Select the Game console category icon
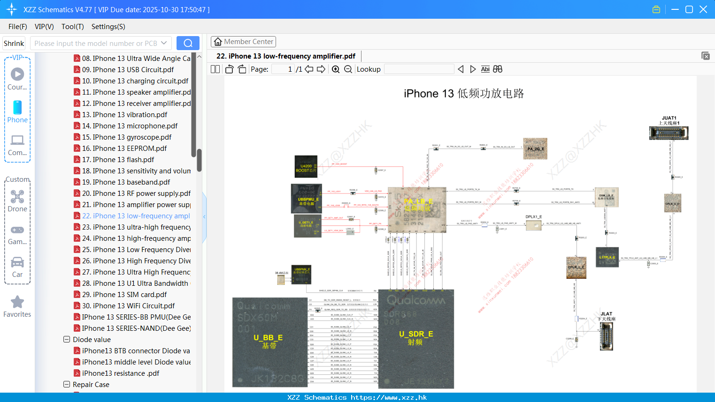Image resolution: width=715 pixels, height=402 pixels. (17, 234)
